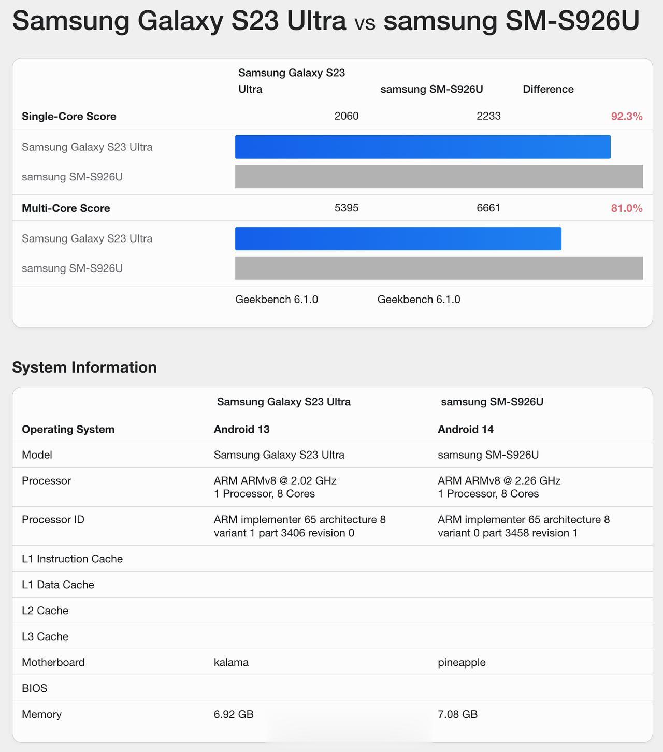
Task: Click the 6.92 GB memory value
Action: (x=234, y=714)
